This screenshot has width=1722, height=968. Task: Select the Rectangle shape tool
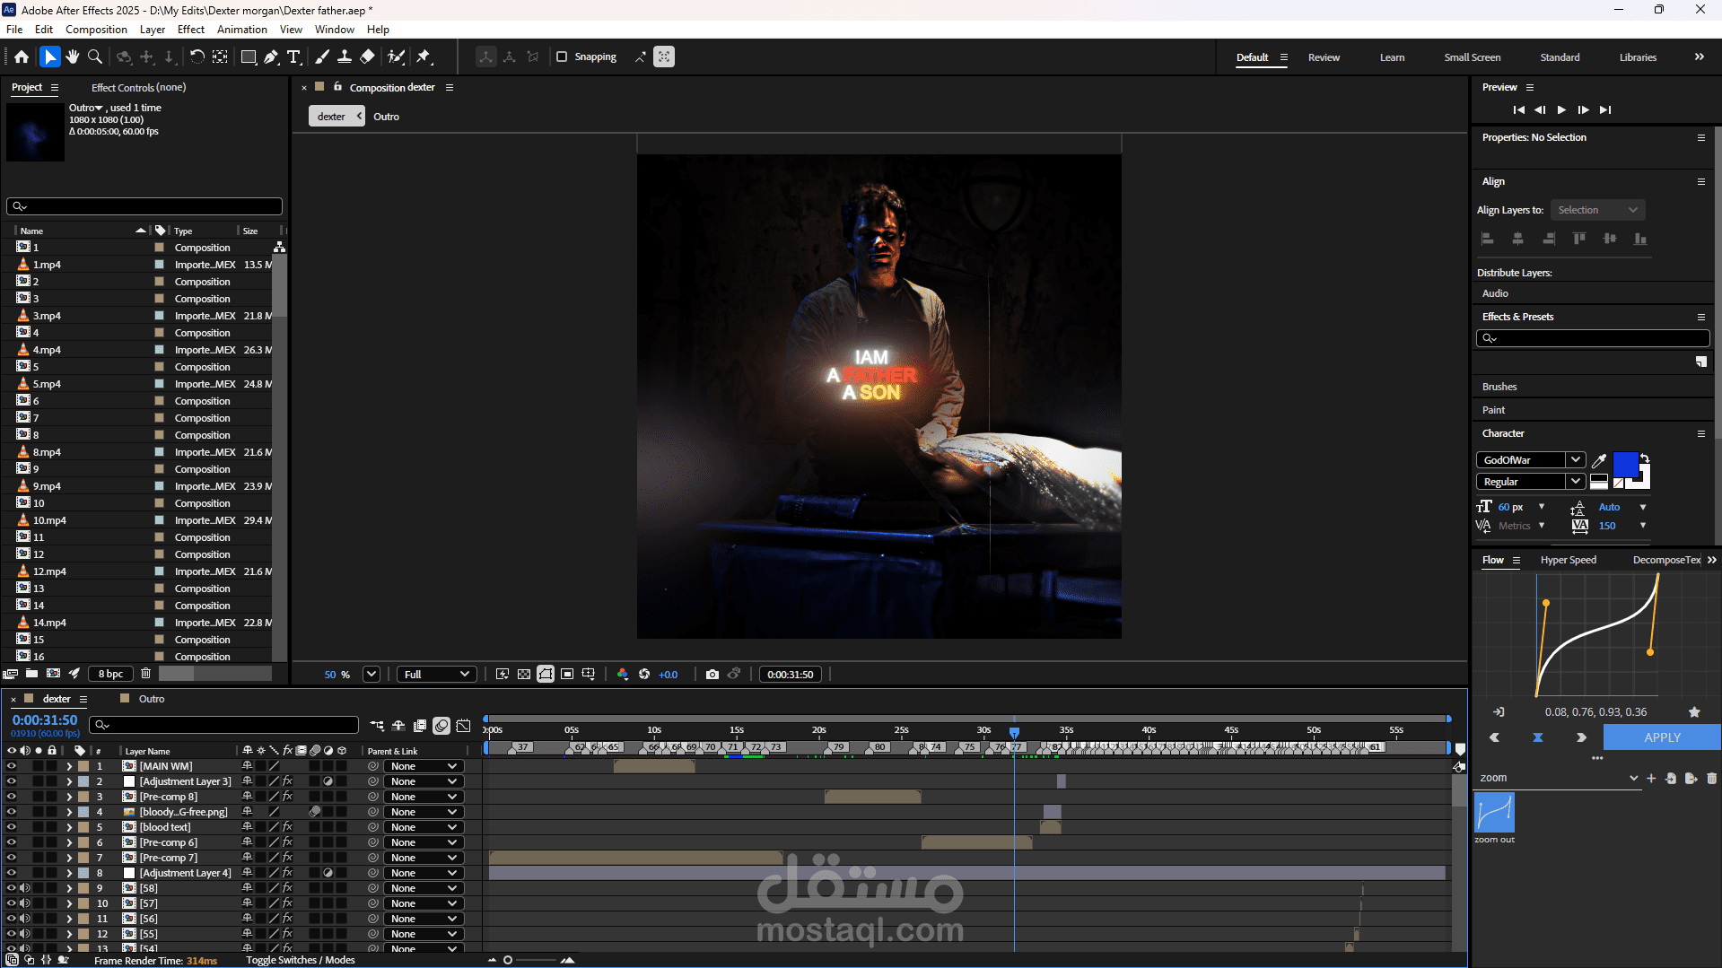(x=249, y=57)
